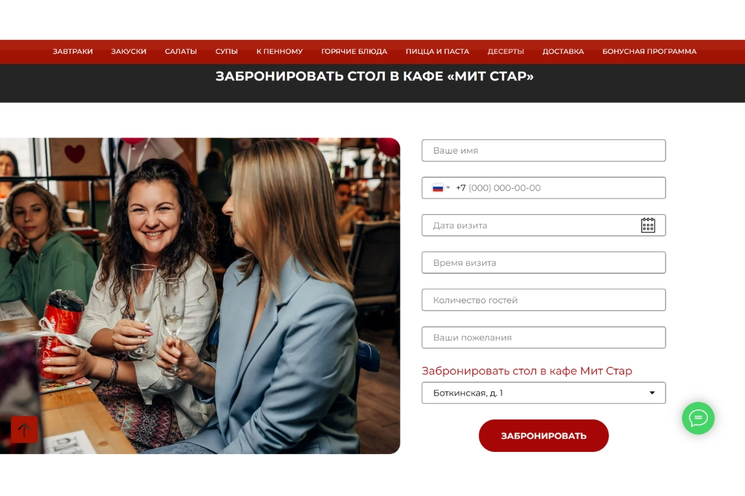Navigate to К ПЕННОМУ section

279,51
